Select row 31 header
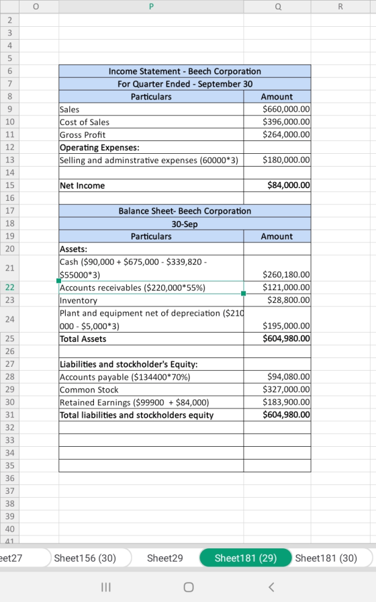 (9, 415)
